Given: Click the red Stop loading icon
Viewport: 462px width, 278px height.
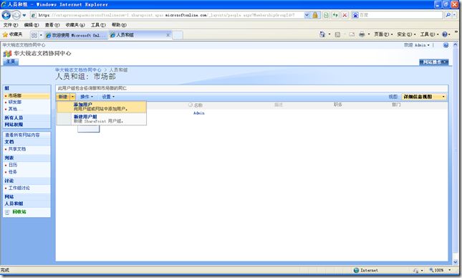Looking at the screenshot, I should pos(345,15).
